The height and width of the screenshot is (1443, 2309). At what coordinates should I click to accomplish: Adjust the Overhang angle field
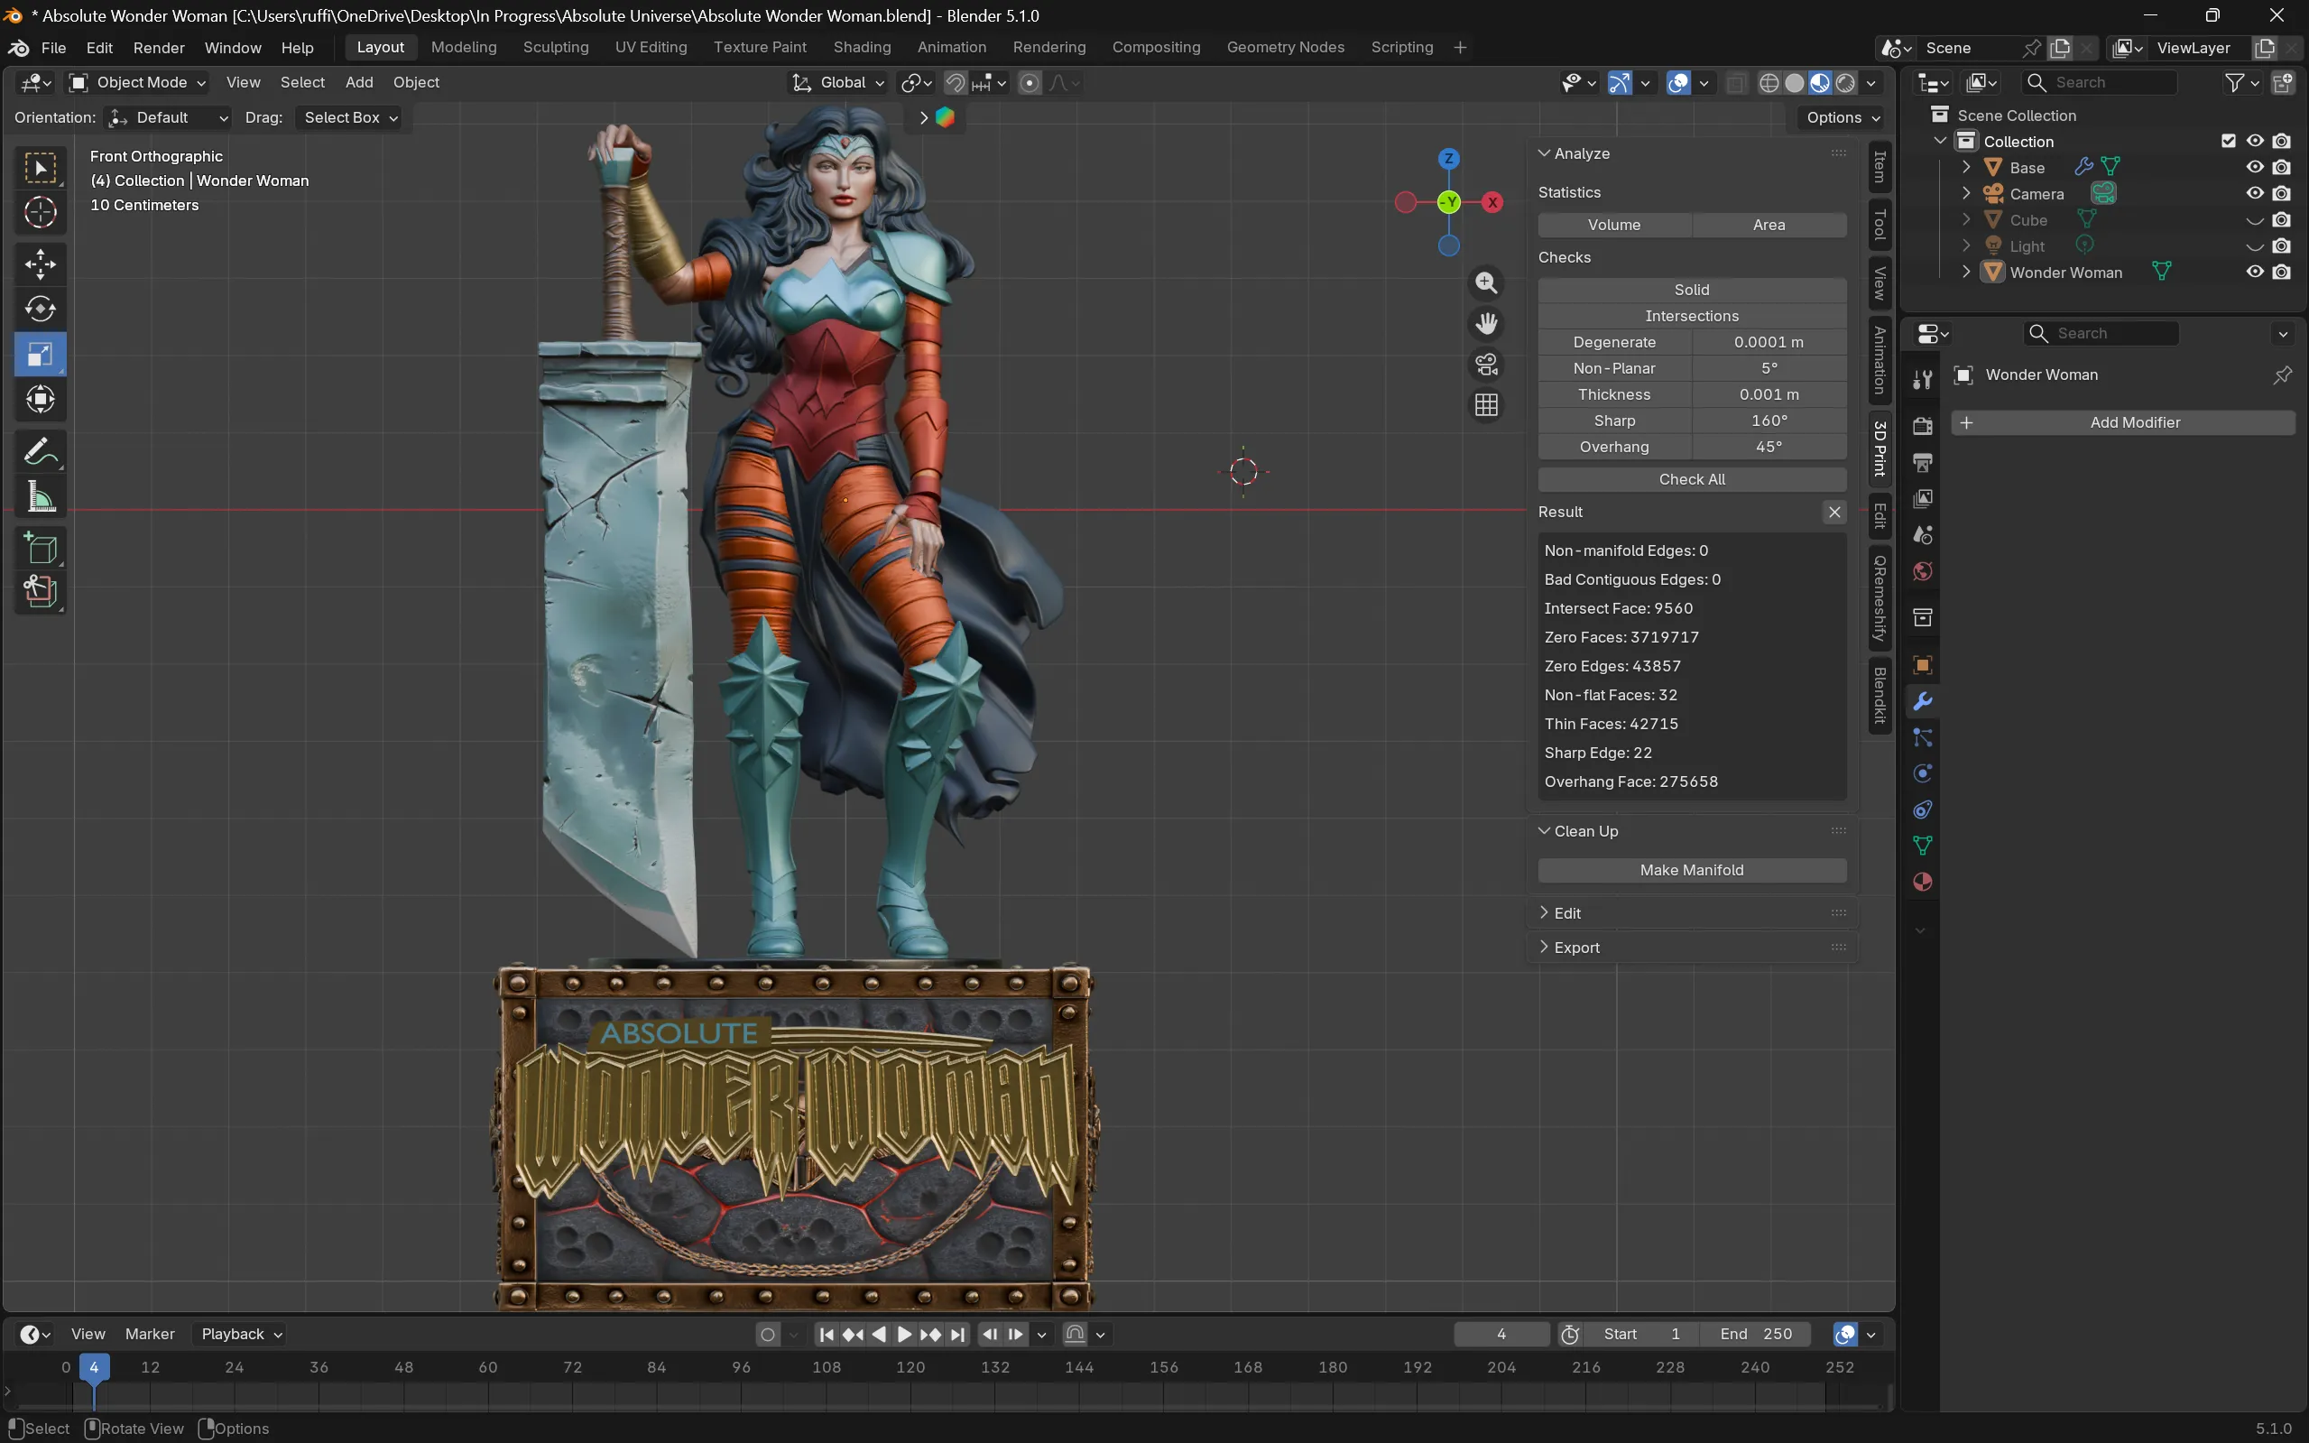1769,447
